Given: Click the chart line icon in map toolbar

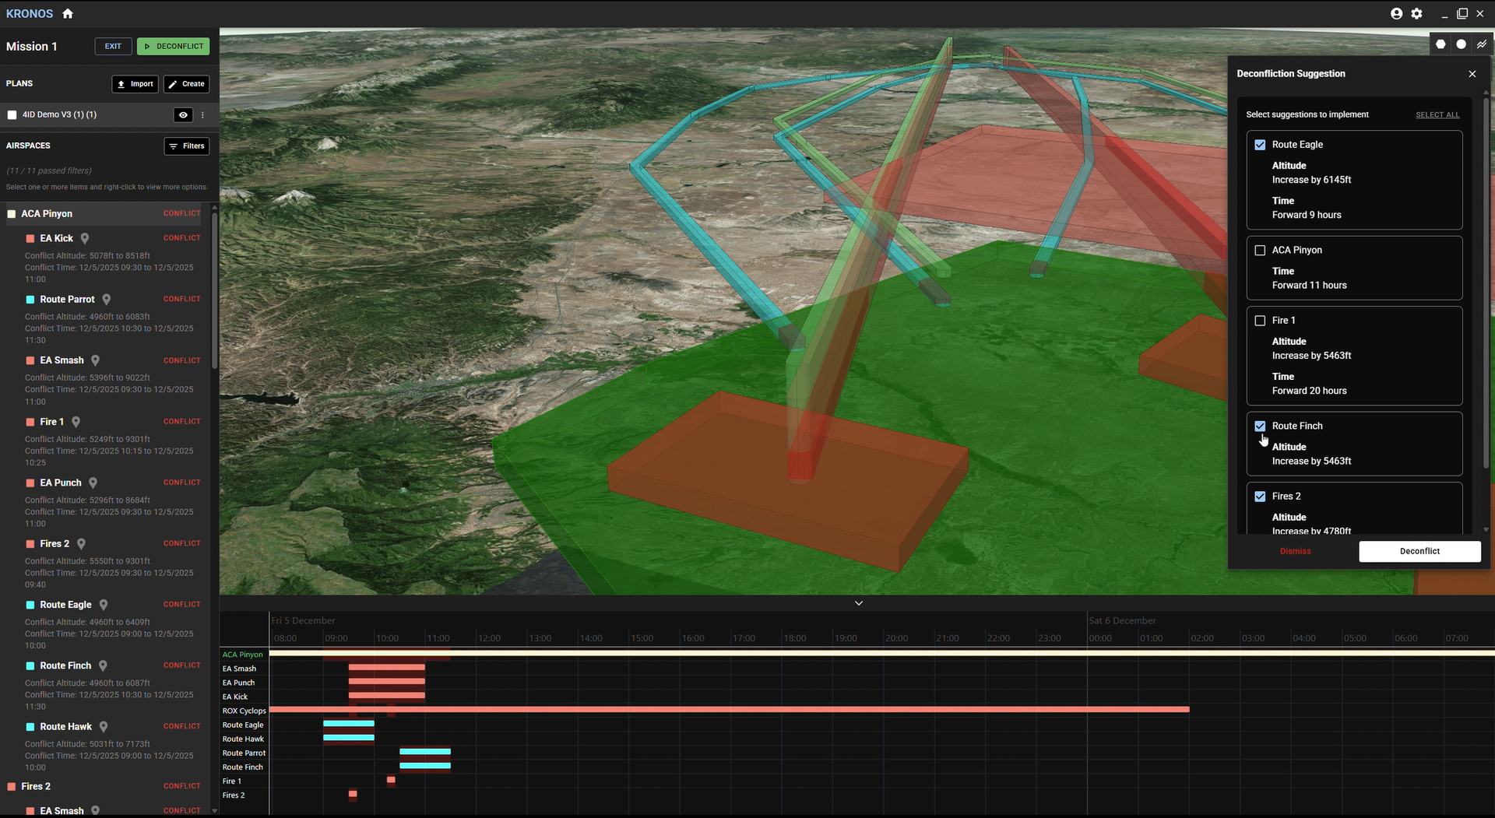Looking at the screenshot, I should (1482, 44).
